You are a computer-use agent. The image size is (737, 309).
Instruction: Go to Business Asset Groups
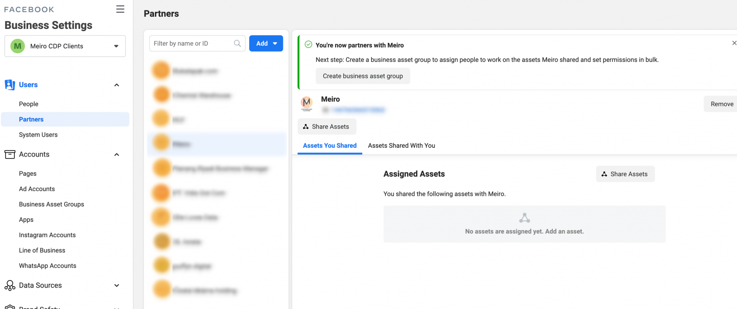[x=51, y=204]
